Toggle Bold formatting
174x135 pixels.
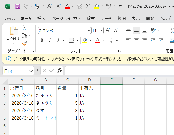pyautogui.click(x=42, y=40)
